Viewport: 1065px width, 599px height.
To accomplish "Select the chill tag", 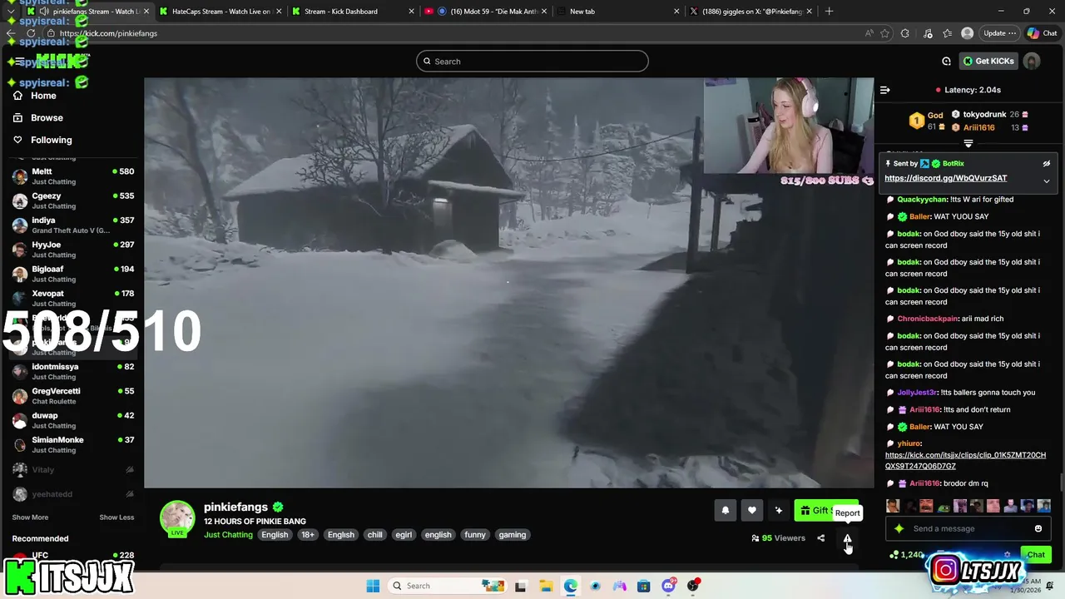I will click(x=375, y=535).
